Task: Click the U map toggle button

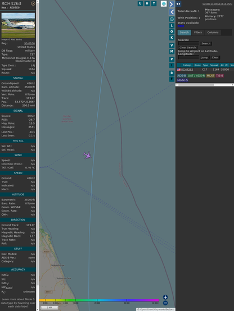Action: click(x=140, y=3)
